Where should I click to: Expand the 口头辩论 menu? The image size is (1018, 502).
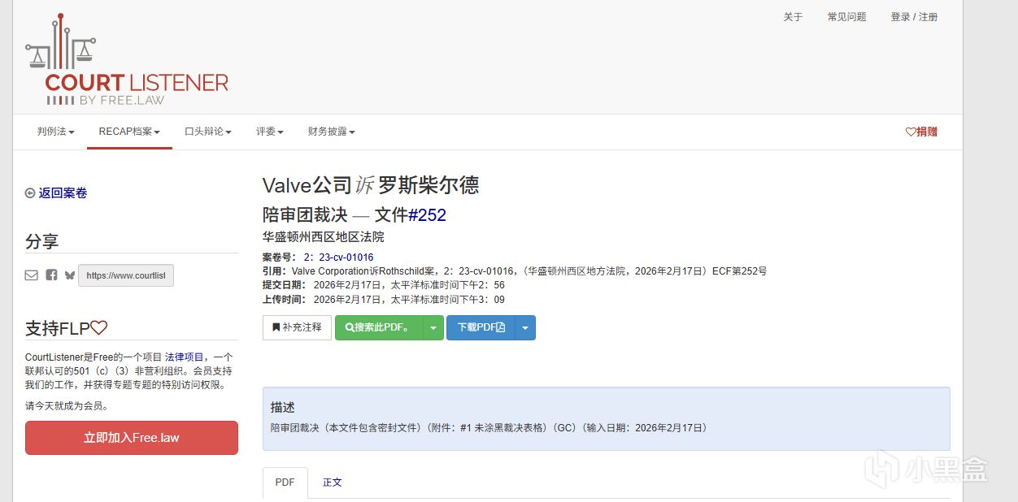[208, 132]
